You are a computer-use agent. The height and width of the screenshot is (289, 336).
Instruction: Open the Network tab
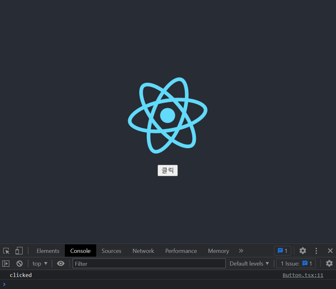[x=143, y=251]
